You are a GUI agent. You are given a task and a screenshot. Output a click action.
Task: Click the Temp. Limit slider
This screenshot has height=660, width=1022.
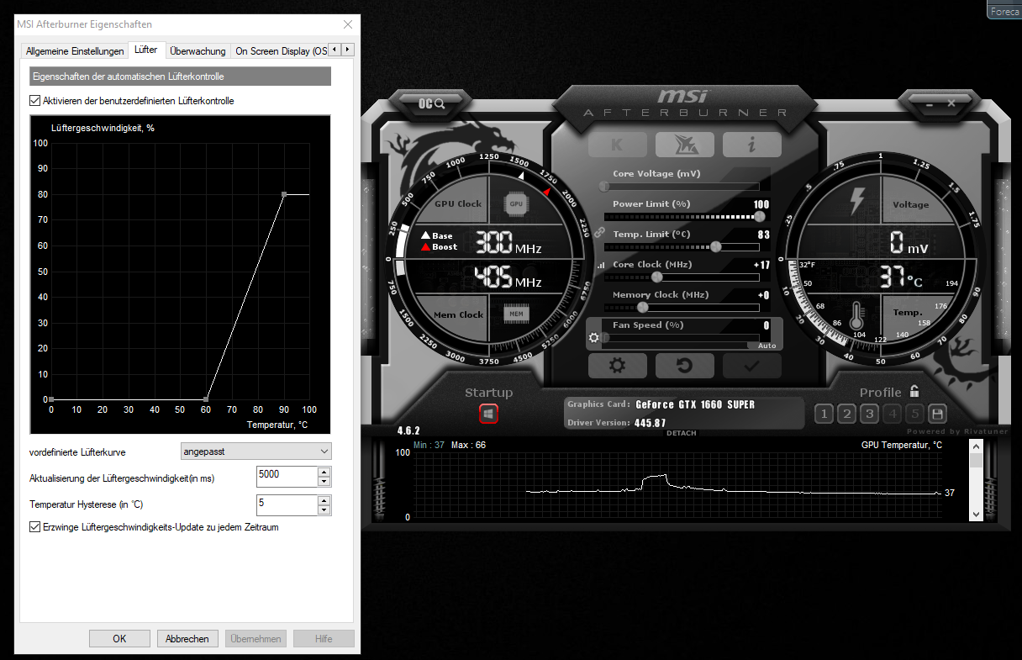pyautogui.click(x=682, y=246)
